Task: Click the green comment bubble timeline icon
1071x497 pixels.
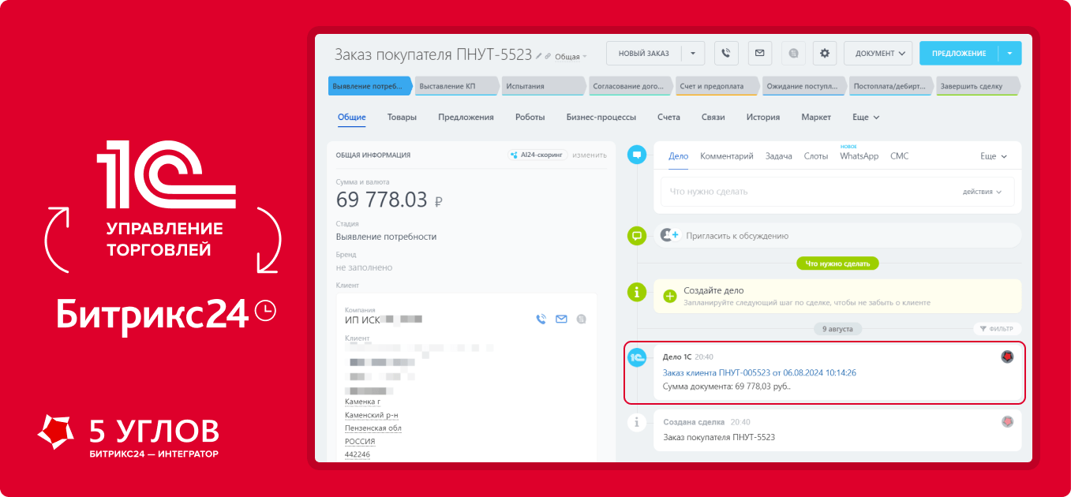Action: point(636,235)
